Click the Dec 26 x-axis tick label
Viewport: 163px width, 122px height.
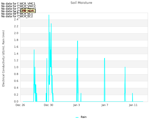click(20, 105)
